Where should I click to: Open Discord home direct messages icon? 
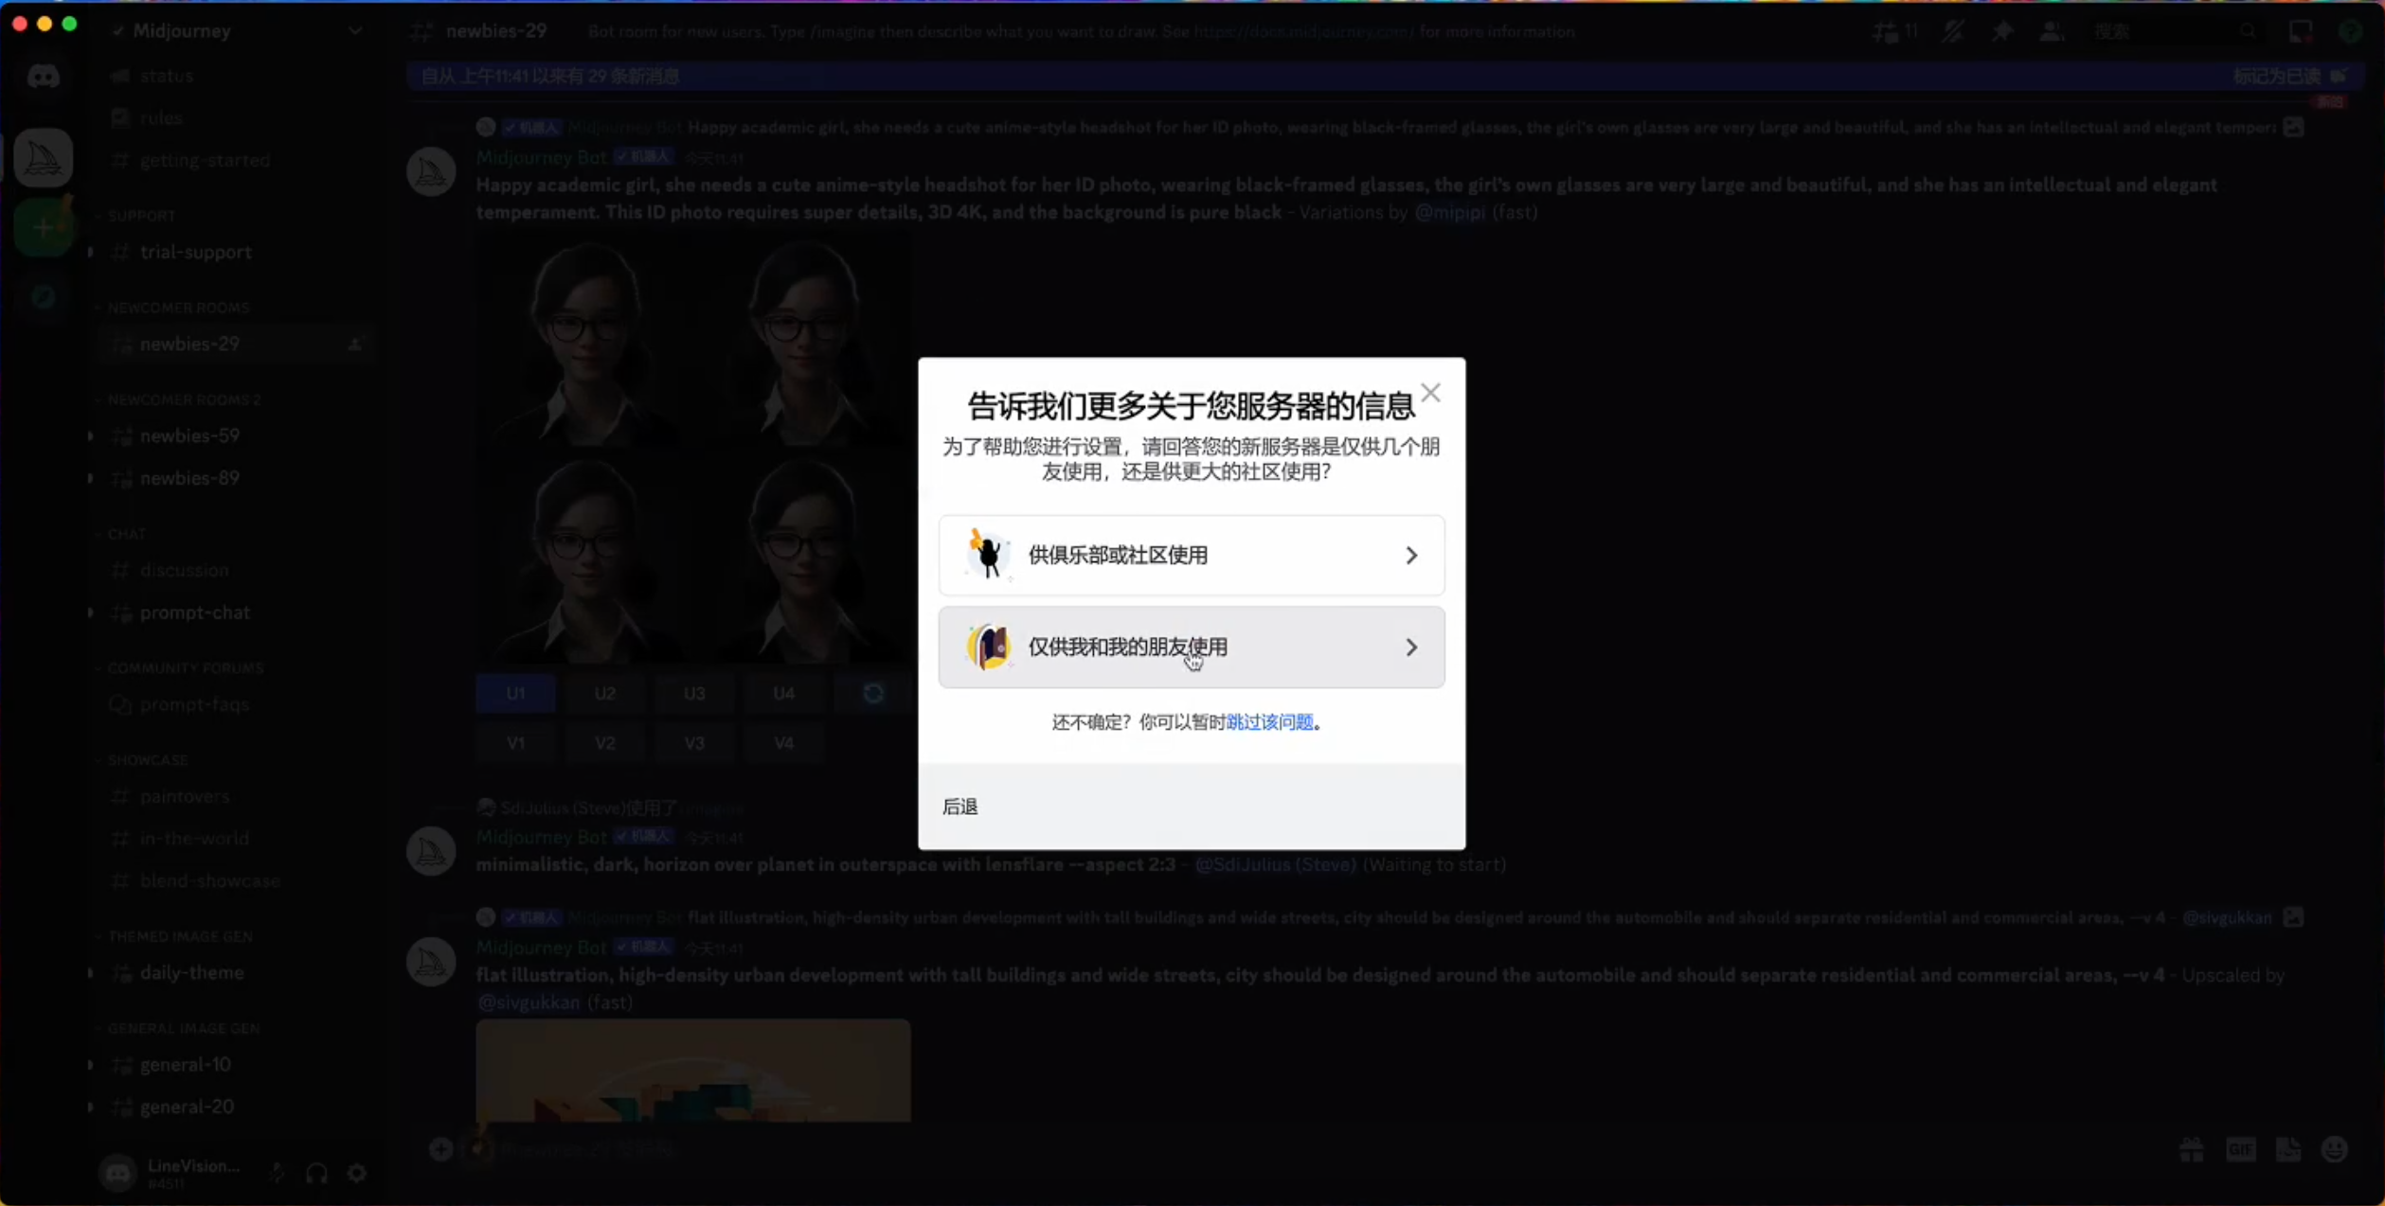pyautogui.click(x=43, y=76)
